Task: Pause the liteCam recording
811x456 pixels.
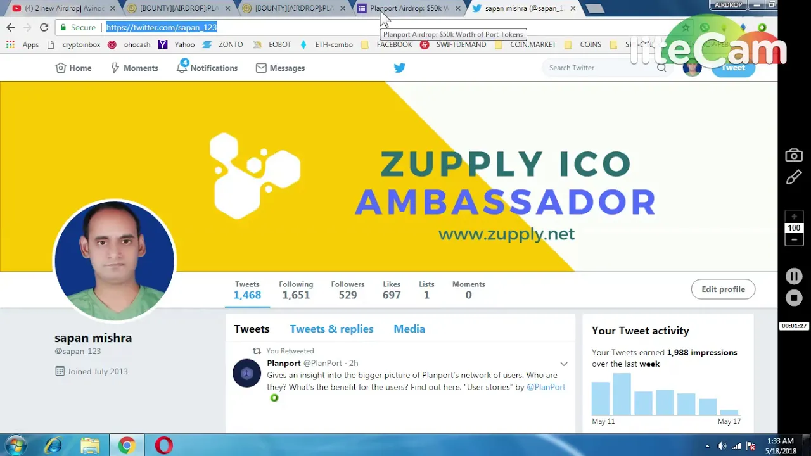Action: click(x=794, y=276)
